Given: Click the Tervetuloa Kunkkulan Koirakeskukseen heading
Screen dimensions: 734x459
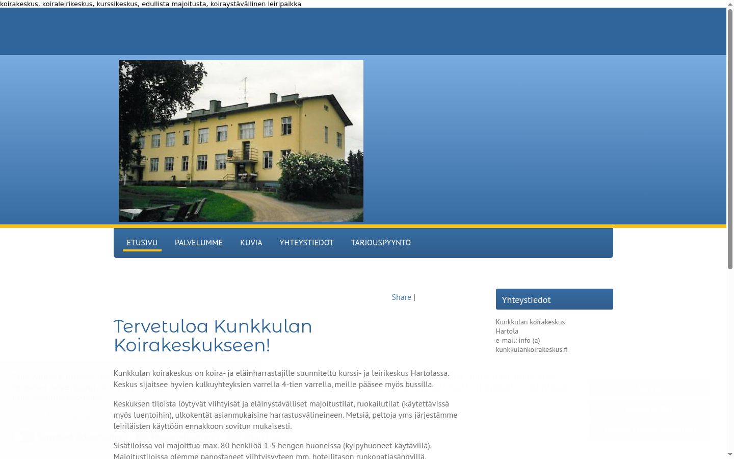Looking at the screenshot, I should 213,336.
